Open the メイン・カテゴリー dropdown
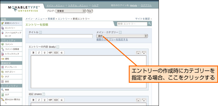This screenshot has width=218, height=106. (x=122, y=36)
